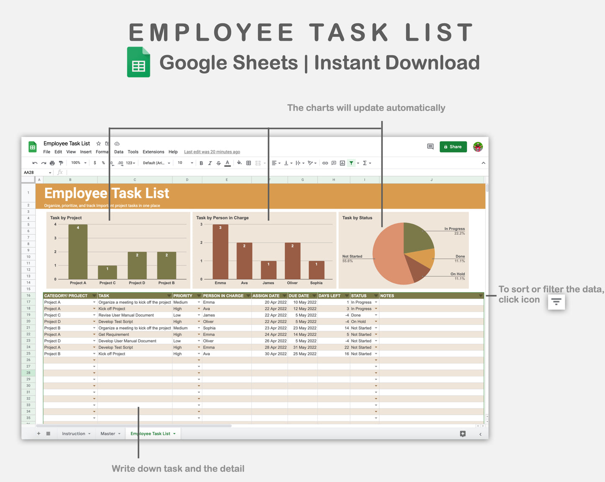Click the Borders icon in the toolbar
605x482 pixels.
(x=248, y=163)
